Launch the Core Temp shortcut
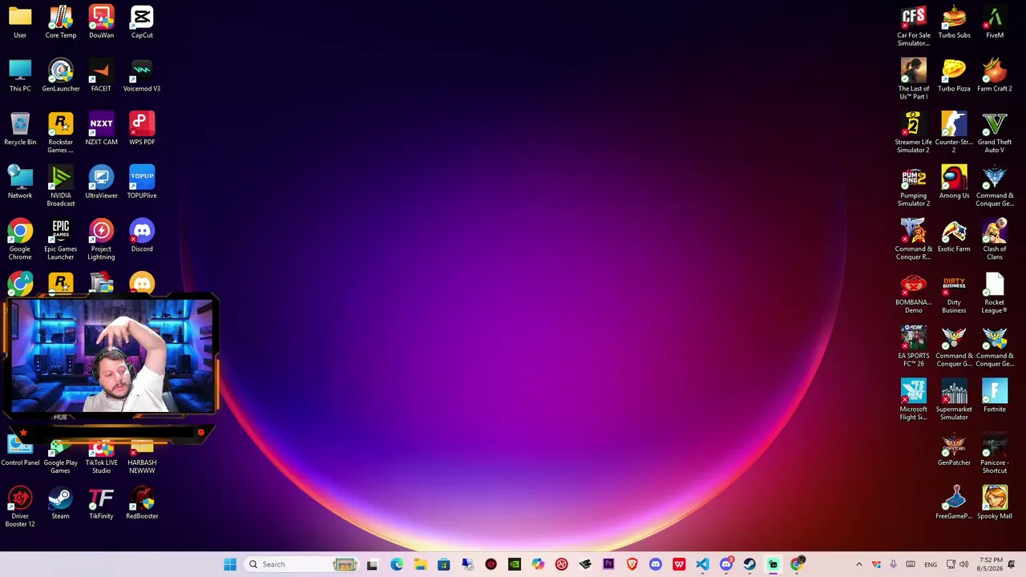This screenshot has width=1026, height=577. [x=61, y=22]
